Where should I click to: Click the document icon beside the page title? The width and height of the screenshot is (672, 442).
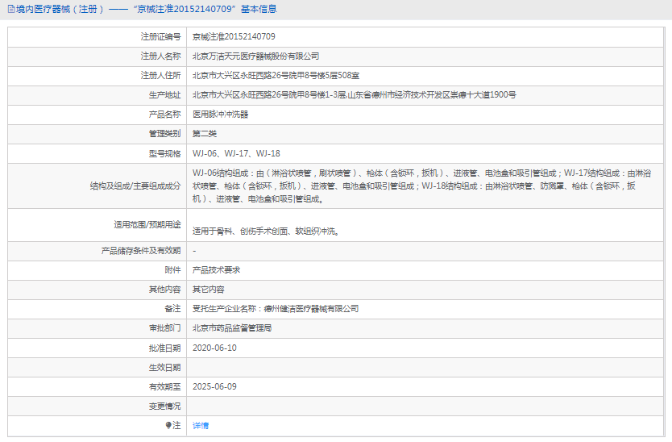tap(10, 10)
